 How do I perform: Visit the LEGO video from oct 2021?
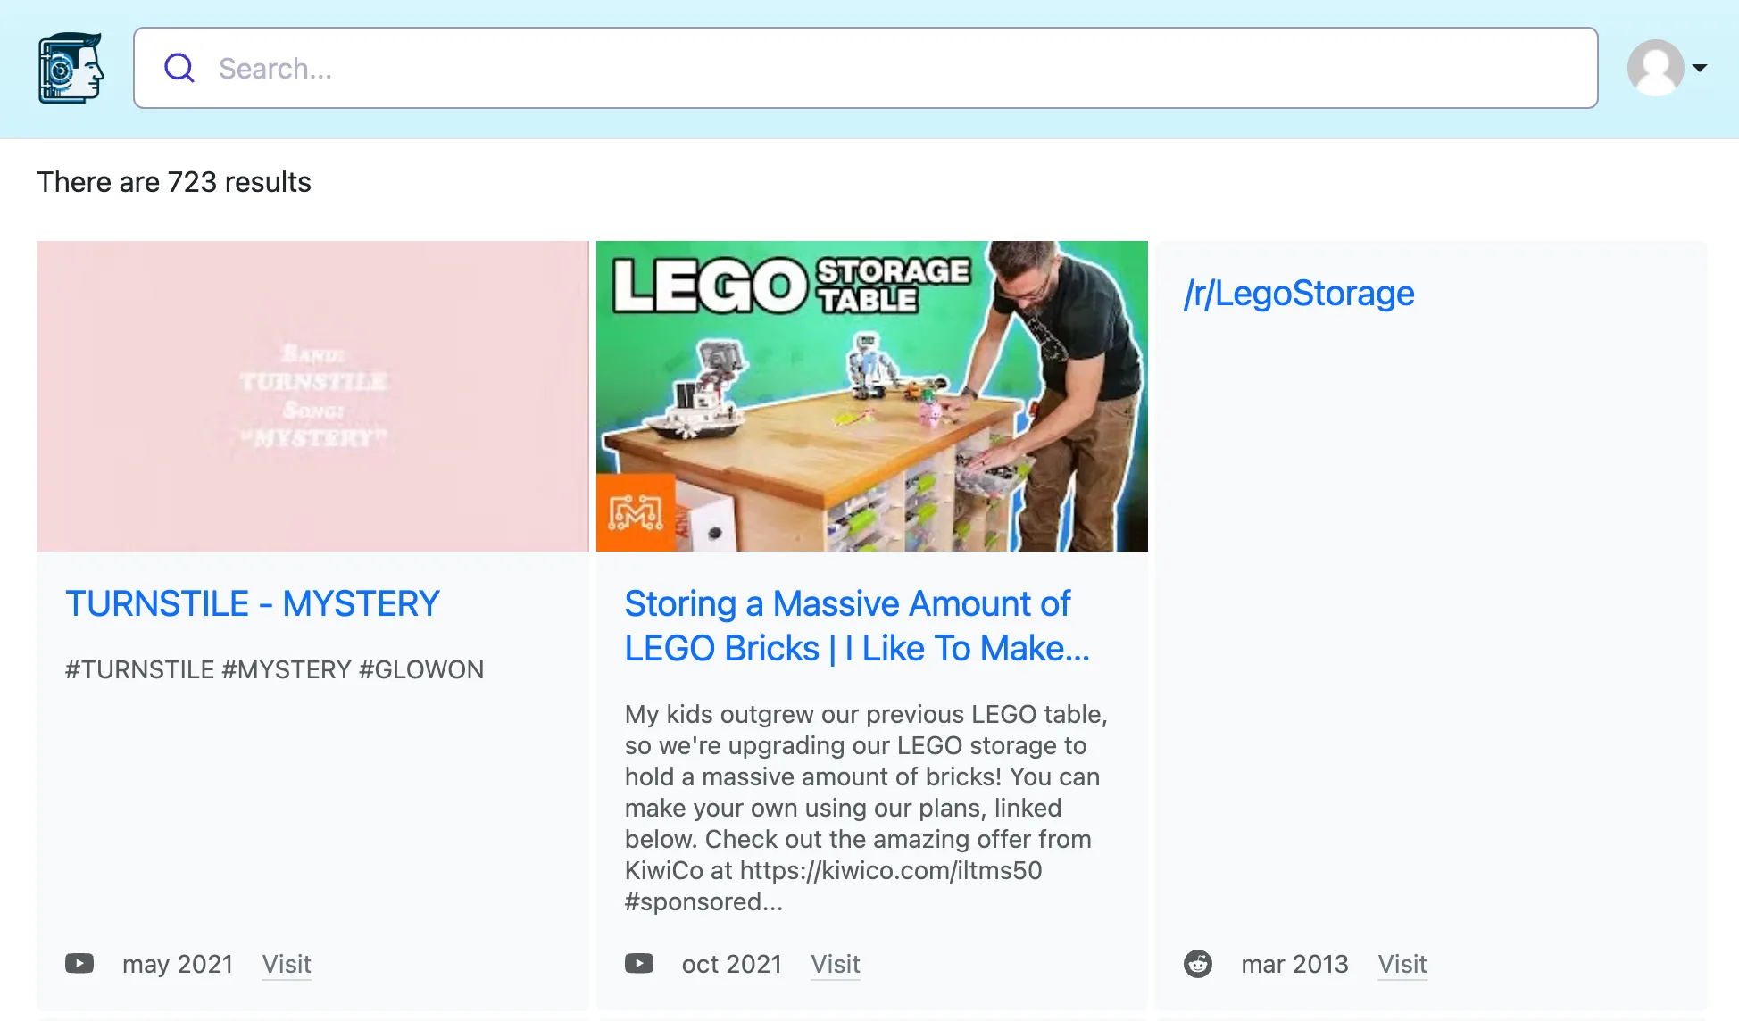836,964
